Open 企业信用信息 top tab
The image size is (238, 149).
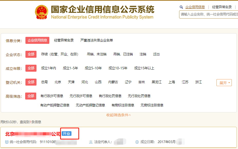tap(195, 7)
